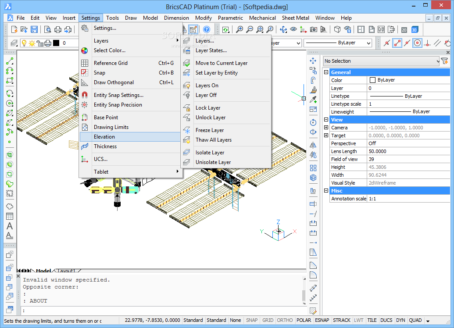
Task: Toggle DYN in status bar
Action: click(401, 320)
